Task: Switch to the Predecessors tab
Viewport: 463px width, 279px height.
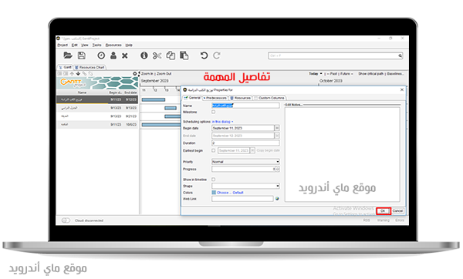Action: [x=215, y=98]
